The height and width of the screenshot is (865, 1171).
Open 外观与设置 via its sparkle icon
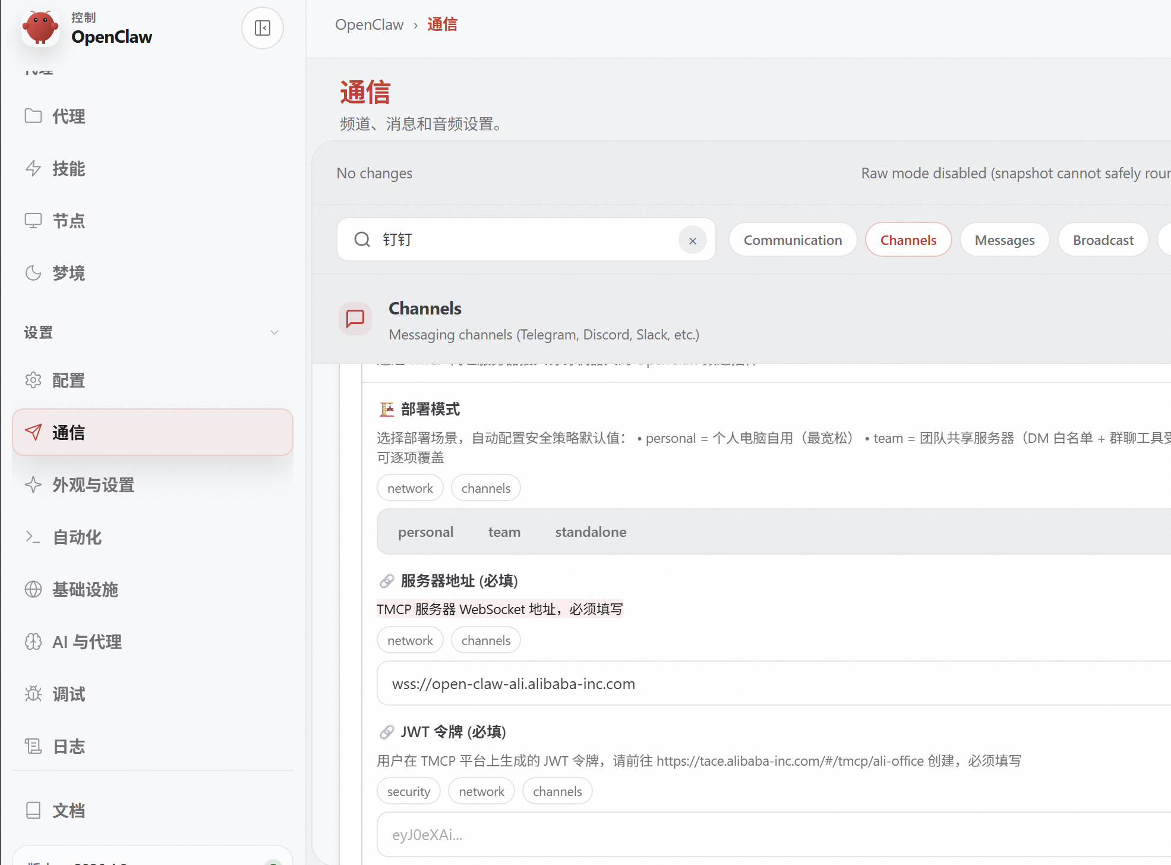pos(33,485)
